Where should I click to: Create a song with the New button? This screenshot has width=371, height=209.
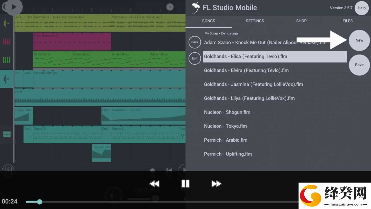pyautogui.click(x=359, y=40)
